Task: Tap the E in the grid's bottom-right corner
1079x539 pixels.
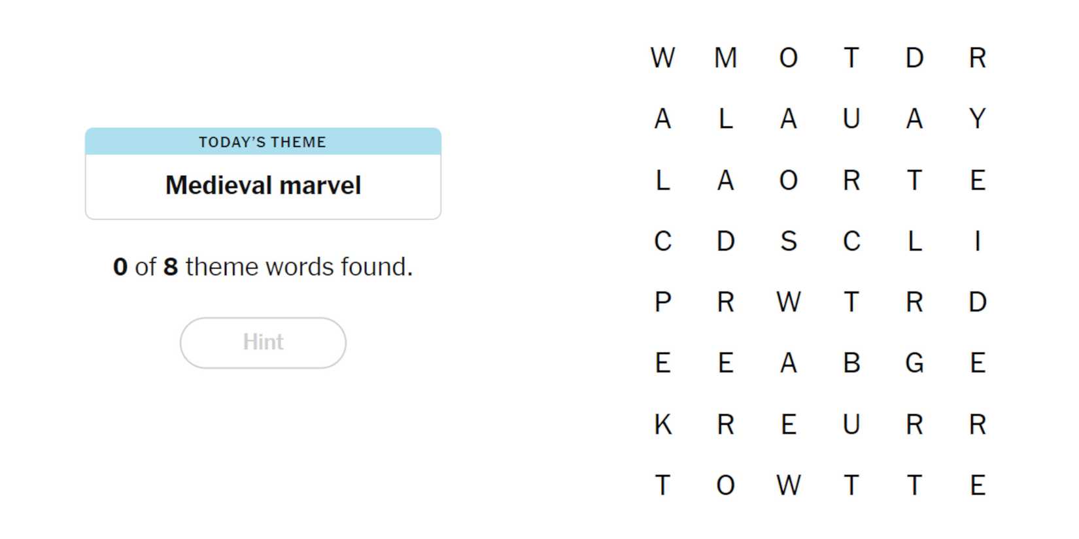Action: click(x=977, y=485)
